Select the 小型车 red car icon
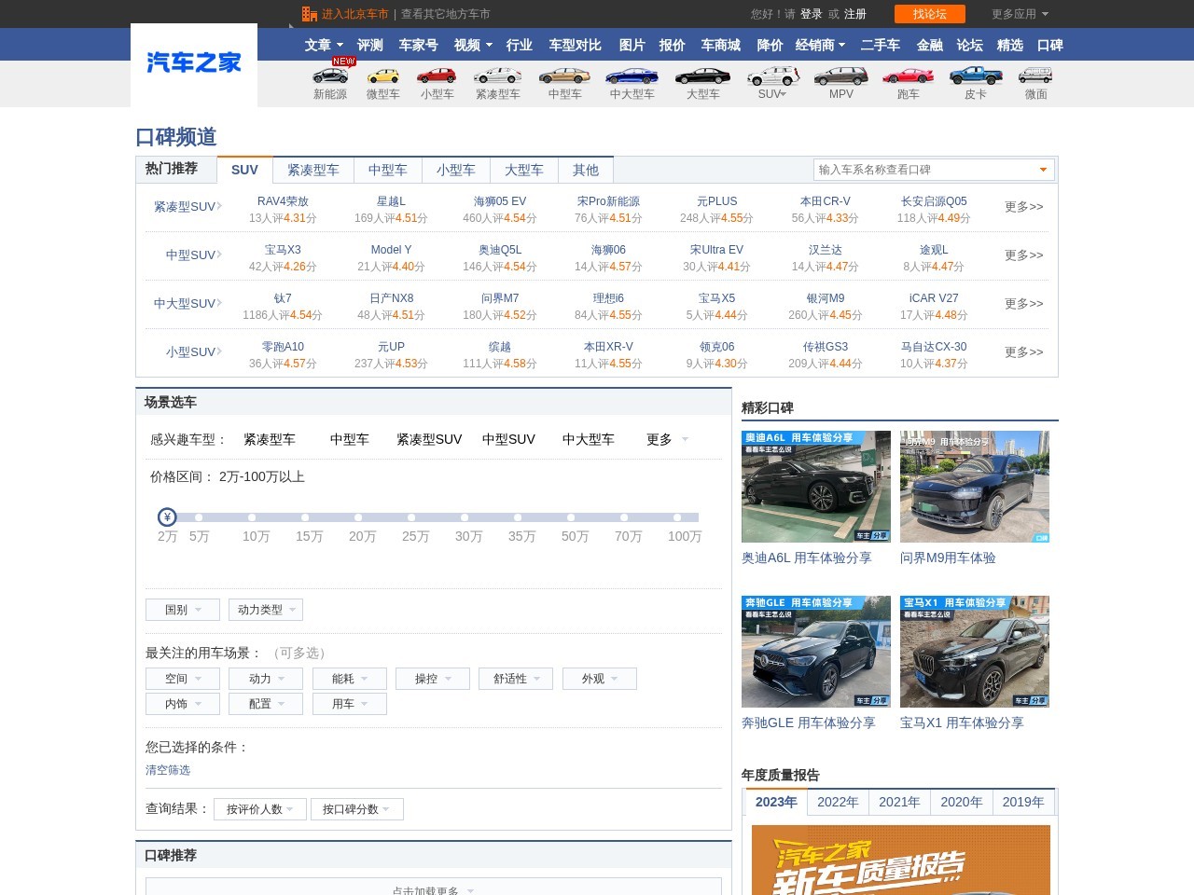1194x895 pixels. [437, 76]
